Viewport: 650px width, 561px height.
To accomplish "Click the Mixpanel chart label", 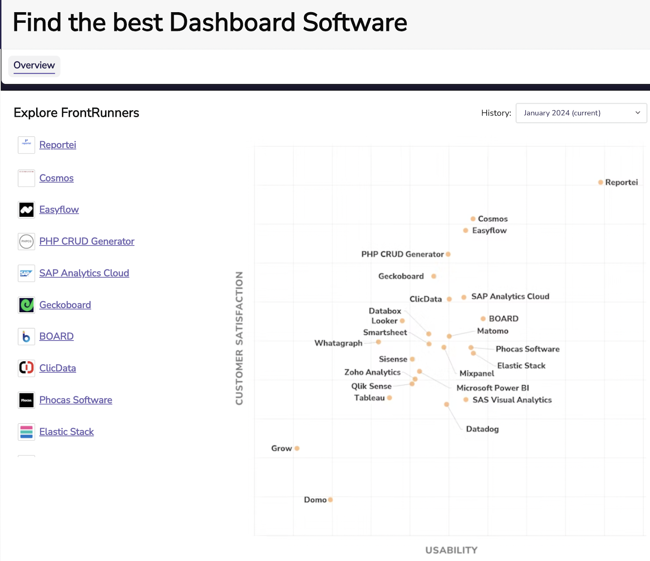I will pyautogui.click(x=477, y=373).
